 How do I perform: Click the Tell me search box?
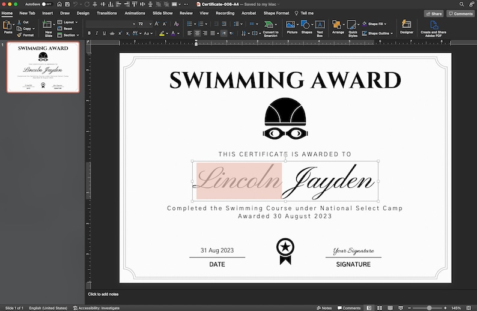(x=304, y=13)
